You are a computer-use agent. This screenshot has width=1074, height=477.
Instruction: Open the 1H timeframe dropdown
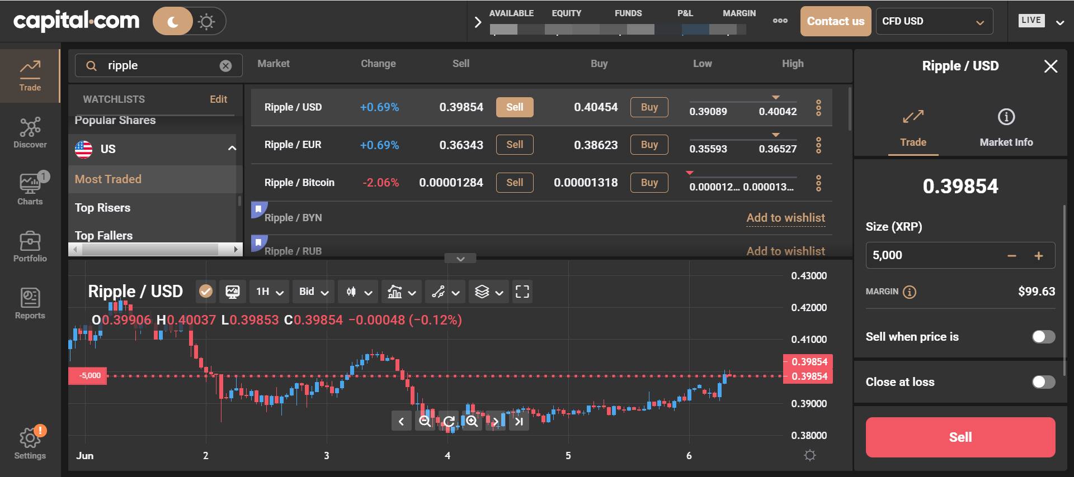[x=269, y=292]
